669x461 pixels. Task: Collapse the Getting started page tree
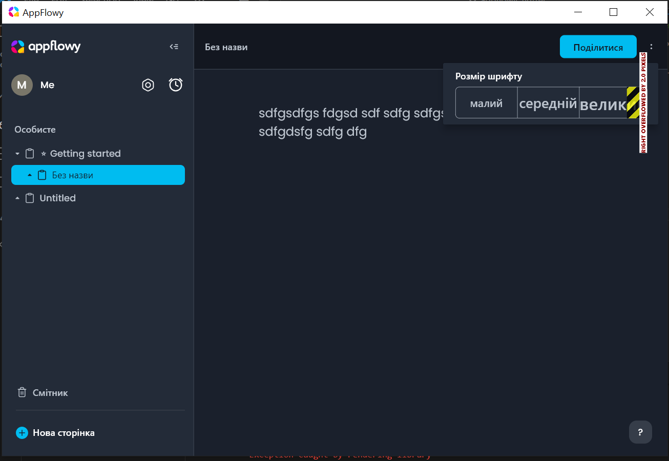pos(16,153)
